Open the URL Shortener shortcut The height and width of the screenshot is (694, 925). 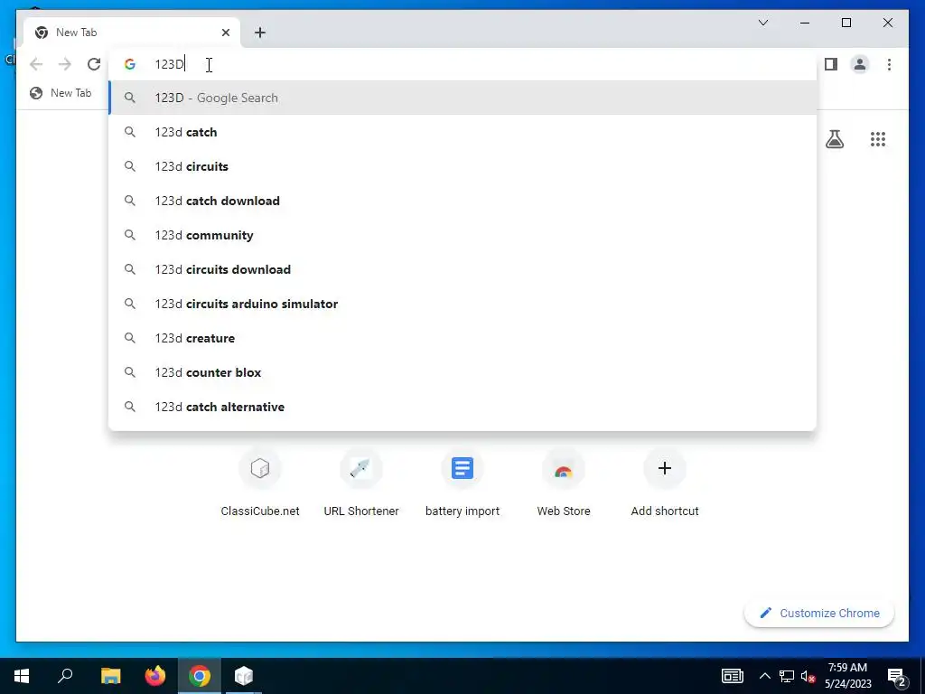(361, 483)
